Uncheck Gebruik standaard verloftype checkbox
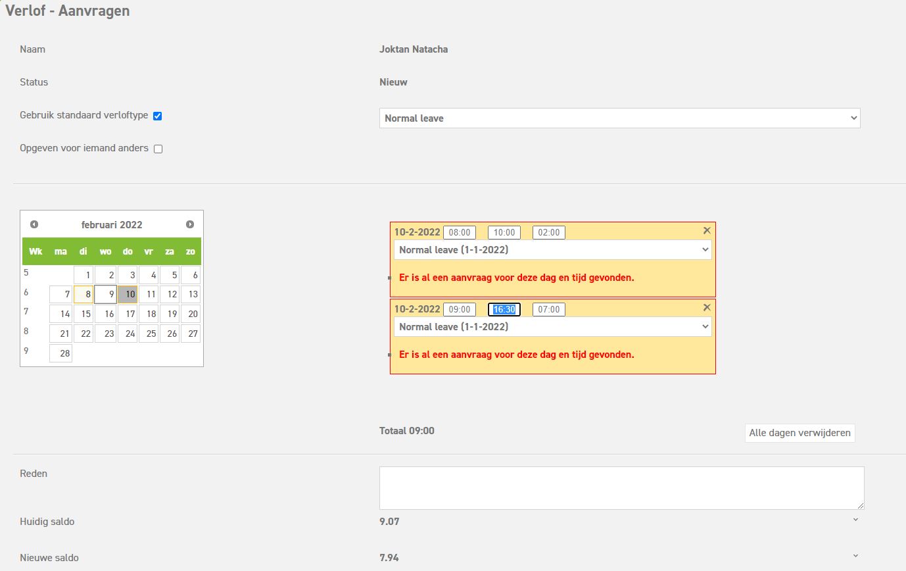The height and width of the screenshot is (571, 906). point(158,116)
